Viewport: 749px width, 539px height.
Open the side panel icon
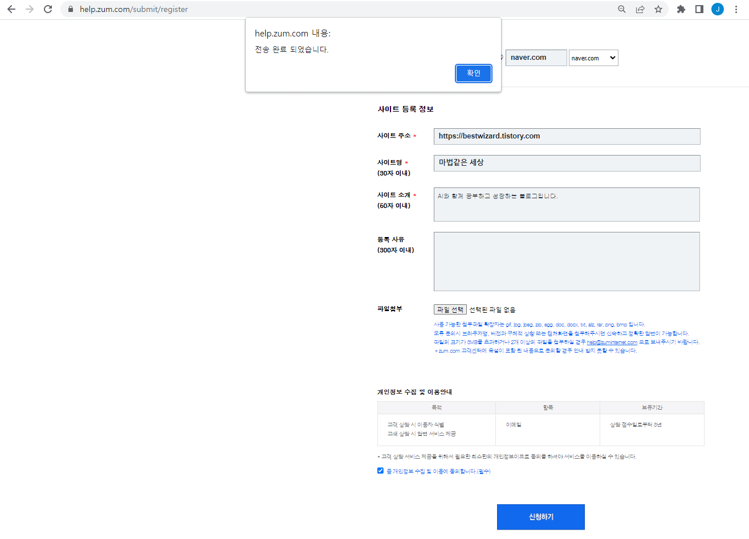click(x=699, y=9)
